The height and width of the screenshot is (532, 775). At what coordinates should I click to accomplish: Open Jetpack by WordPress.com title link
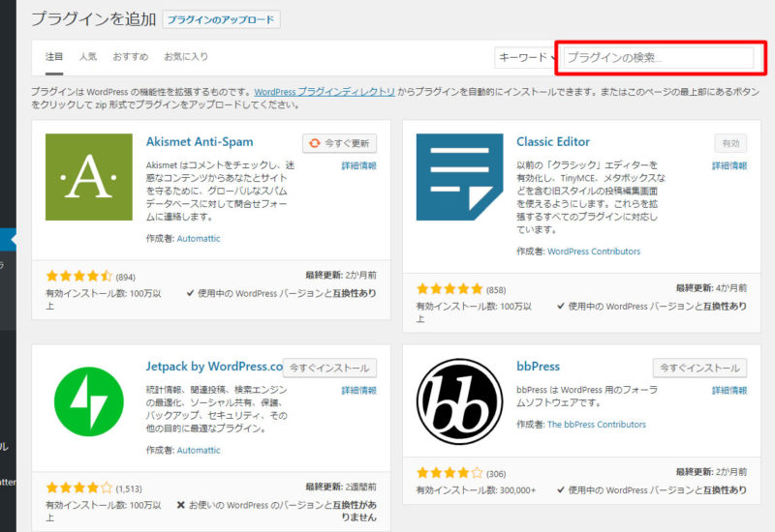[x=214, y=367]
